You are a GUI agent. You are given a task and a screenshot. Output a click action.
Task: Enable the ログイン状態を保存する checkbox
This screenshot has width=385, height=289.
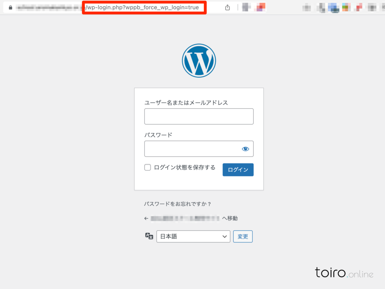tap(147, 167)
